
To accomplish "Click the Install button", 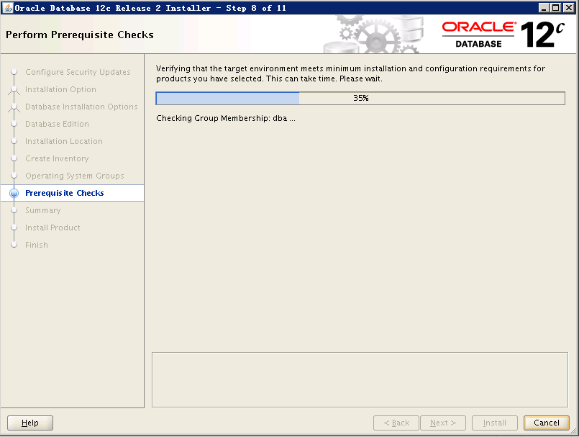I will (x=494, y=423).
